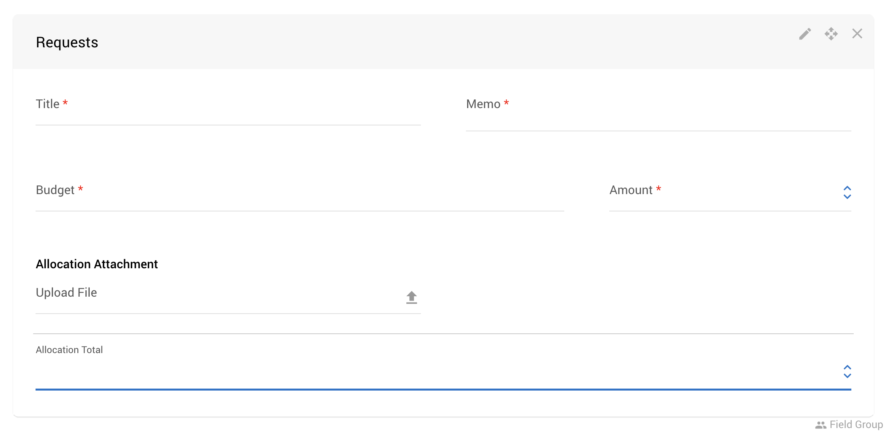The width and height of the screenshot is (894, 445).
Task: Decrease Allocation Total with down stepper arrow
Action: pos(847,376)
